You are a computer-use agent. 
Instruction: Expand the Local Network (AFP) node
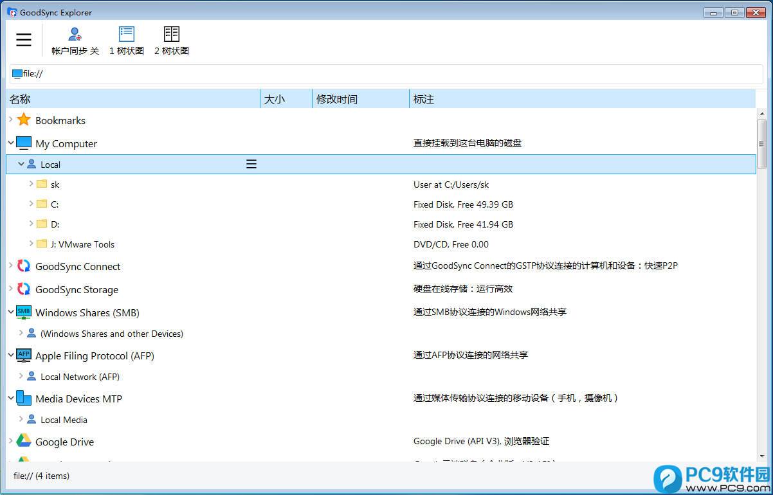coord(21,376)
